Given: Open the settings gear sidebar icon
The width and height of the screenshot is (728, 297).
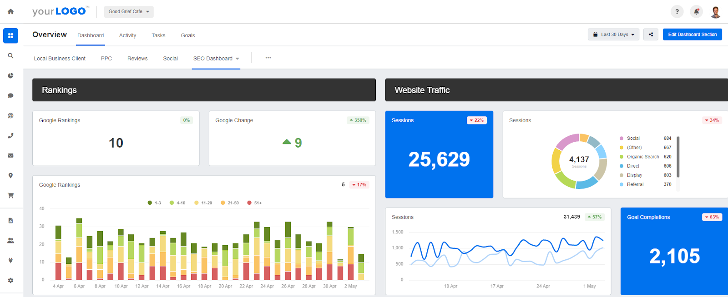Looking at the screenshot, I should tap(10, 280).
